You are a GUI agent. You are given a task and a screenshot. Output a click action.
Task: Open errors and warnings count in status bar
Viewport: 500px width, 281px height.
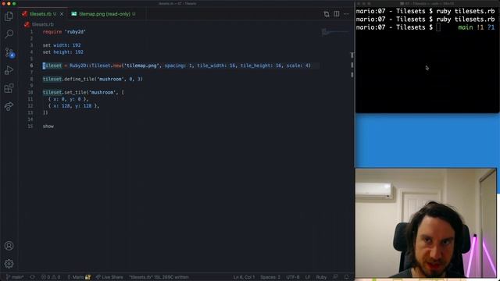pyautogui.click(x=50, y=277)
